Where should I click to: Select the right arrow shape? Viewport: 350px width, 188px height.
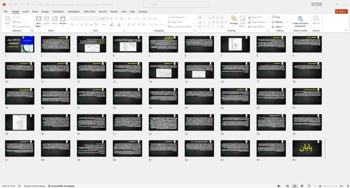[213, 22]
